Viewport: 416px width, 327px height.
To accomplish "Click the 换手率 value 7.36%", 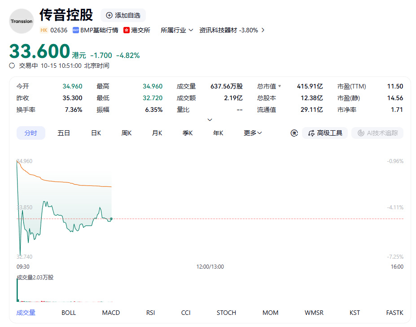I will tap(74, 110).
